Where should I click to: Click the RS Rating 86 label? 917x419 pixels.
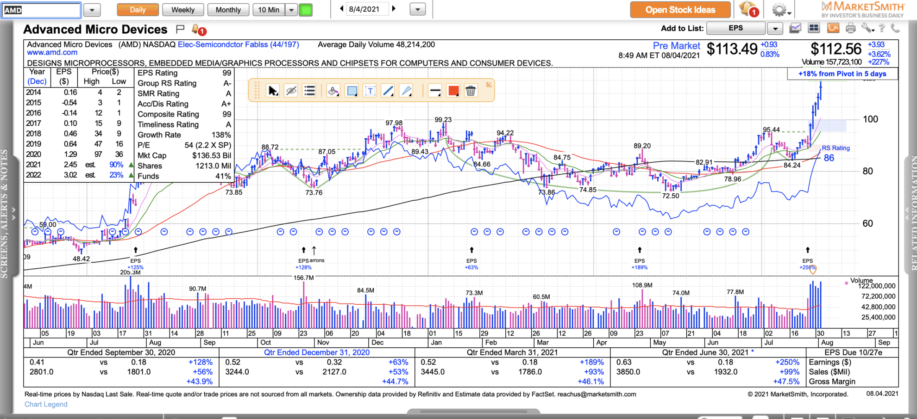[835, 153]
